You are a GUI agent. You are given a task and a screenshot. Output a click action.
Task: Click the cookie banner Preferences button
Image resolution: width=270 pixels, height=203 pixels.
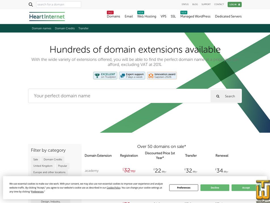point(184,188)
